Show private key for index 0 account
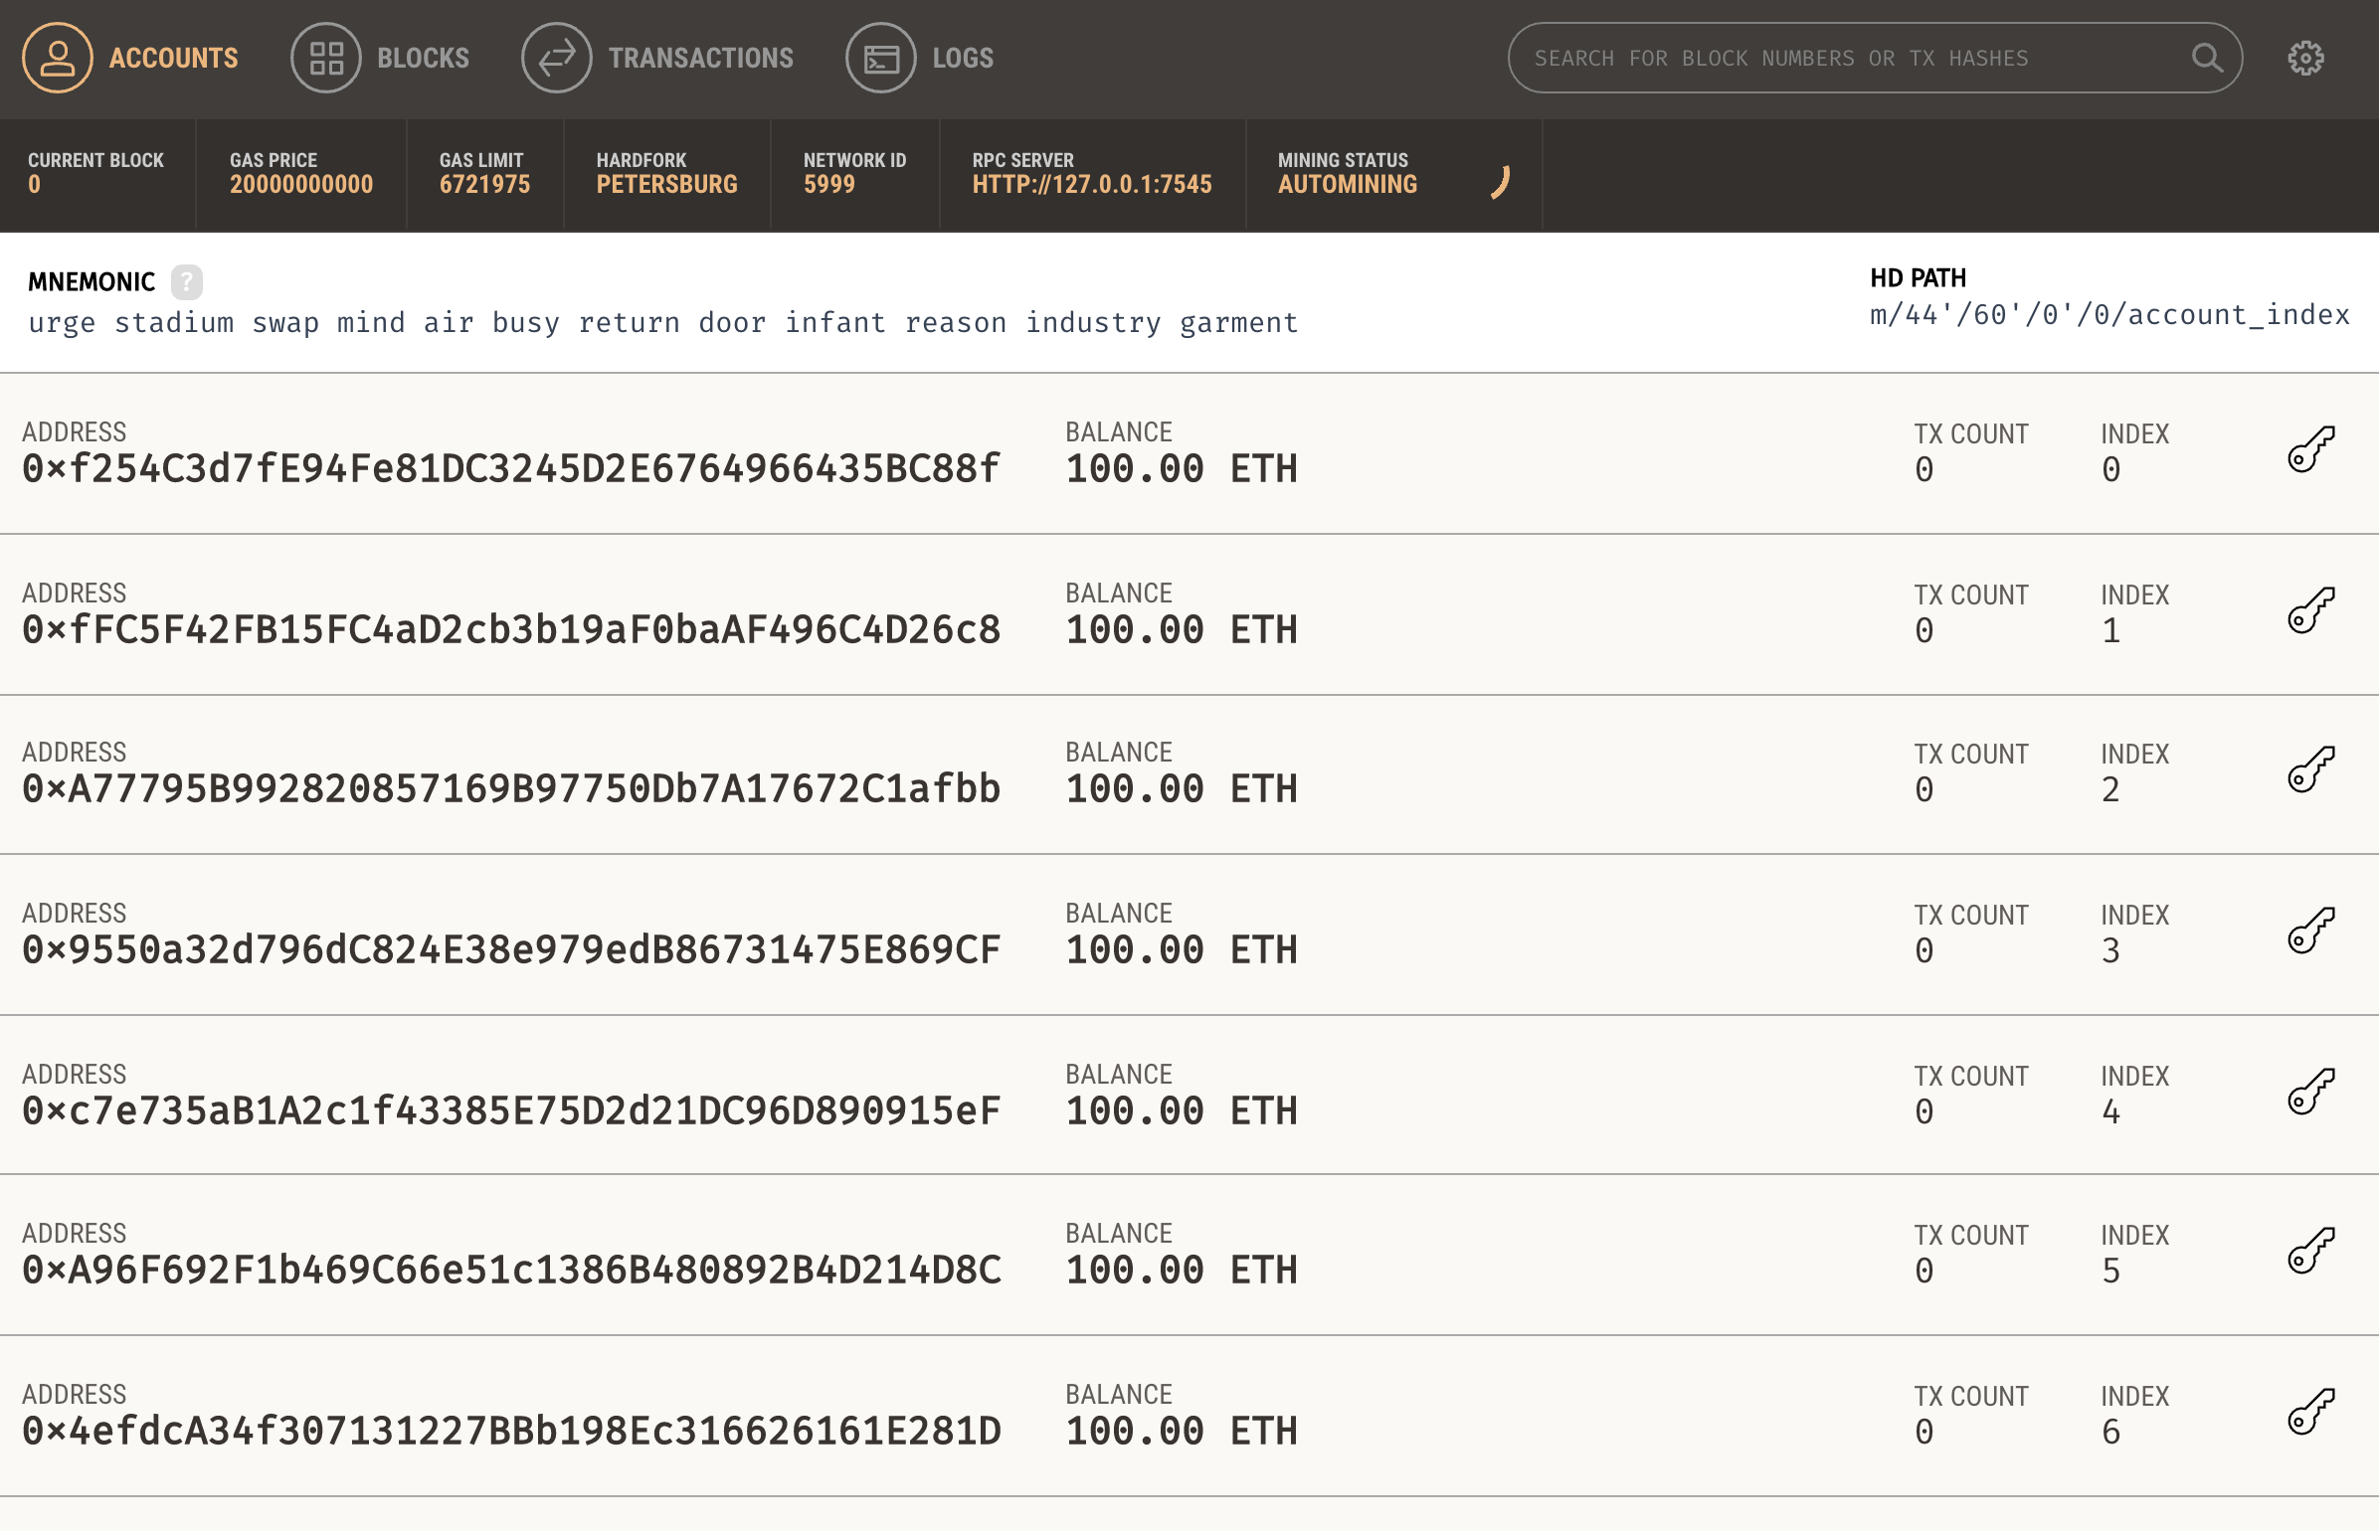The height and width of the screenshot is (1531, 2379). pyautogui.click(x=2310, y=450)
